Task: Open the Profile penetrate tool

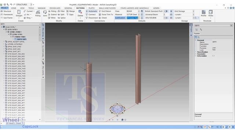Action: 203,13
